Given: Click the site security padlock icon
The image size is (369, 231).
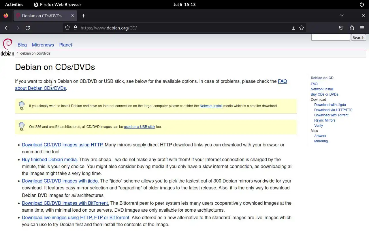Looking at the screenshot, I should coord(76,28).
